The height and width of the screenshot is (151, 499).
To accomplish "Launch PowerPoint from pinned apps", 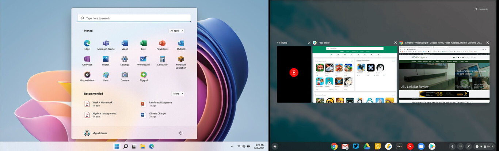I will click(163, 45).
